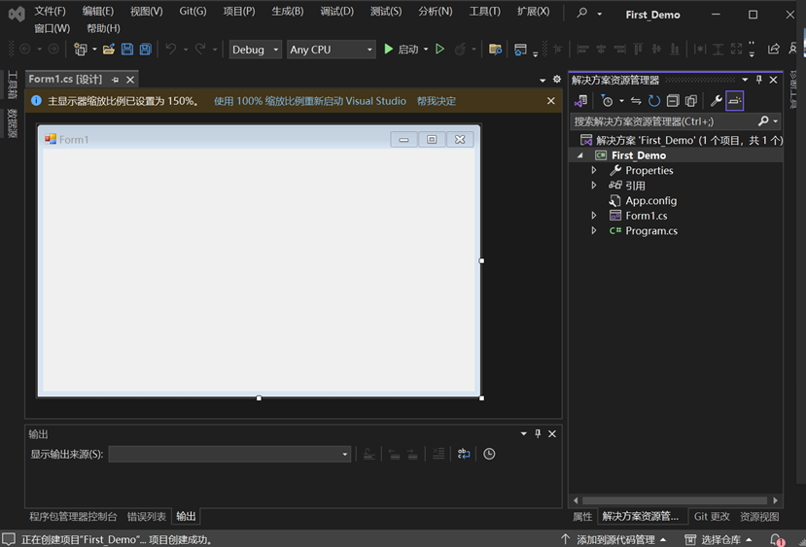Click the share icon in toolbar

[774, 50]
